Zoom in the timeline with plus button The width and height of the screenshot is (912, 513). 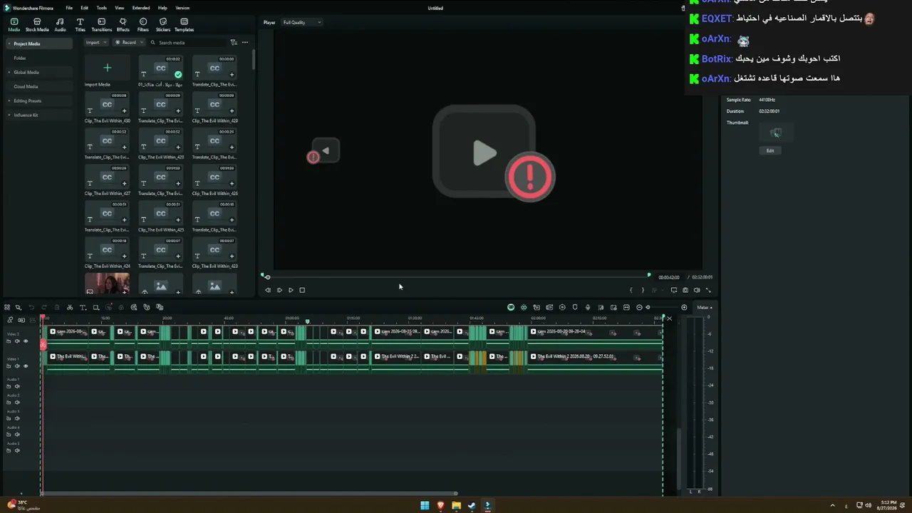click(x=684, y=307)
